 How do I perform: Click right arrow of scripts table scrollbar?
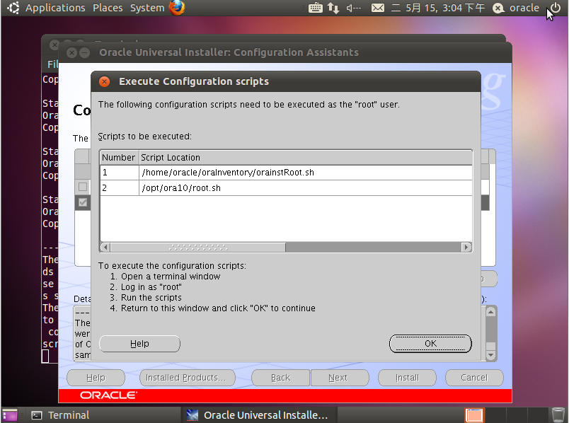[466, 248]
